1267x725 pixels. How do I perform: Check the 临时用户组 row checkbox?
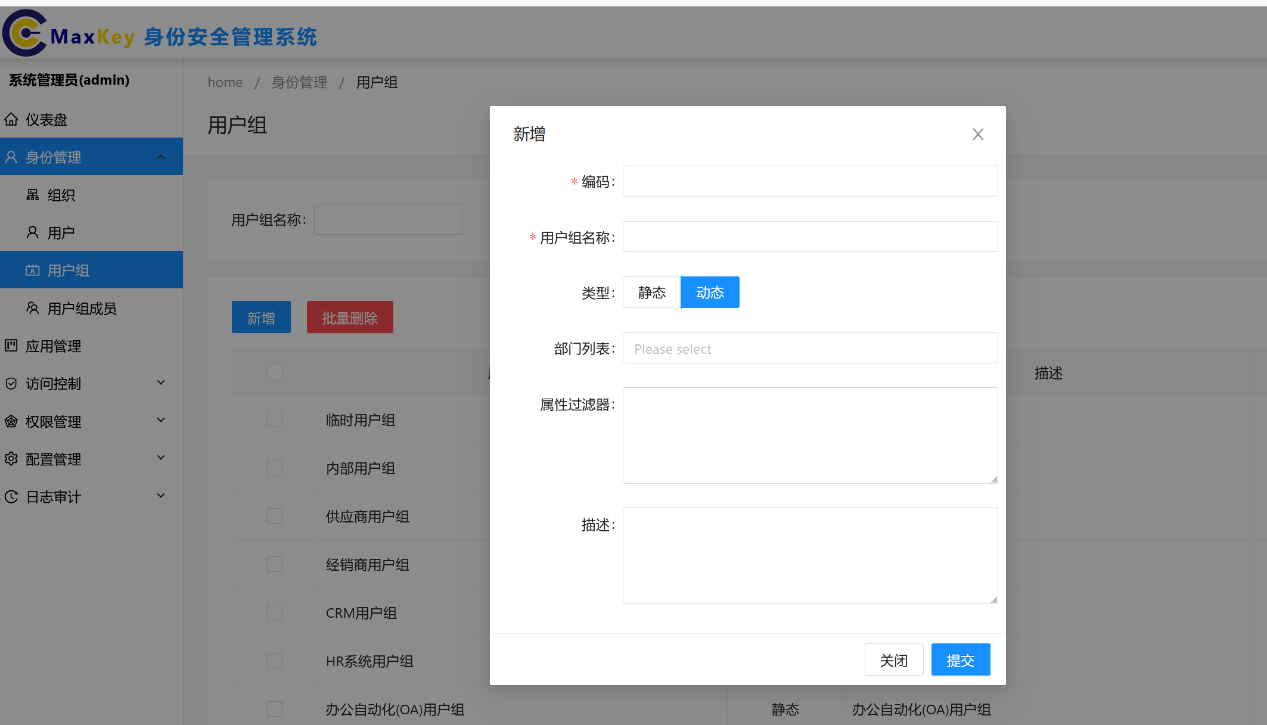pyautogui.click(x=275, y=419)
